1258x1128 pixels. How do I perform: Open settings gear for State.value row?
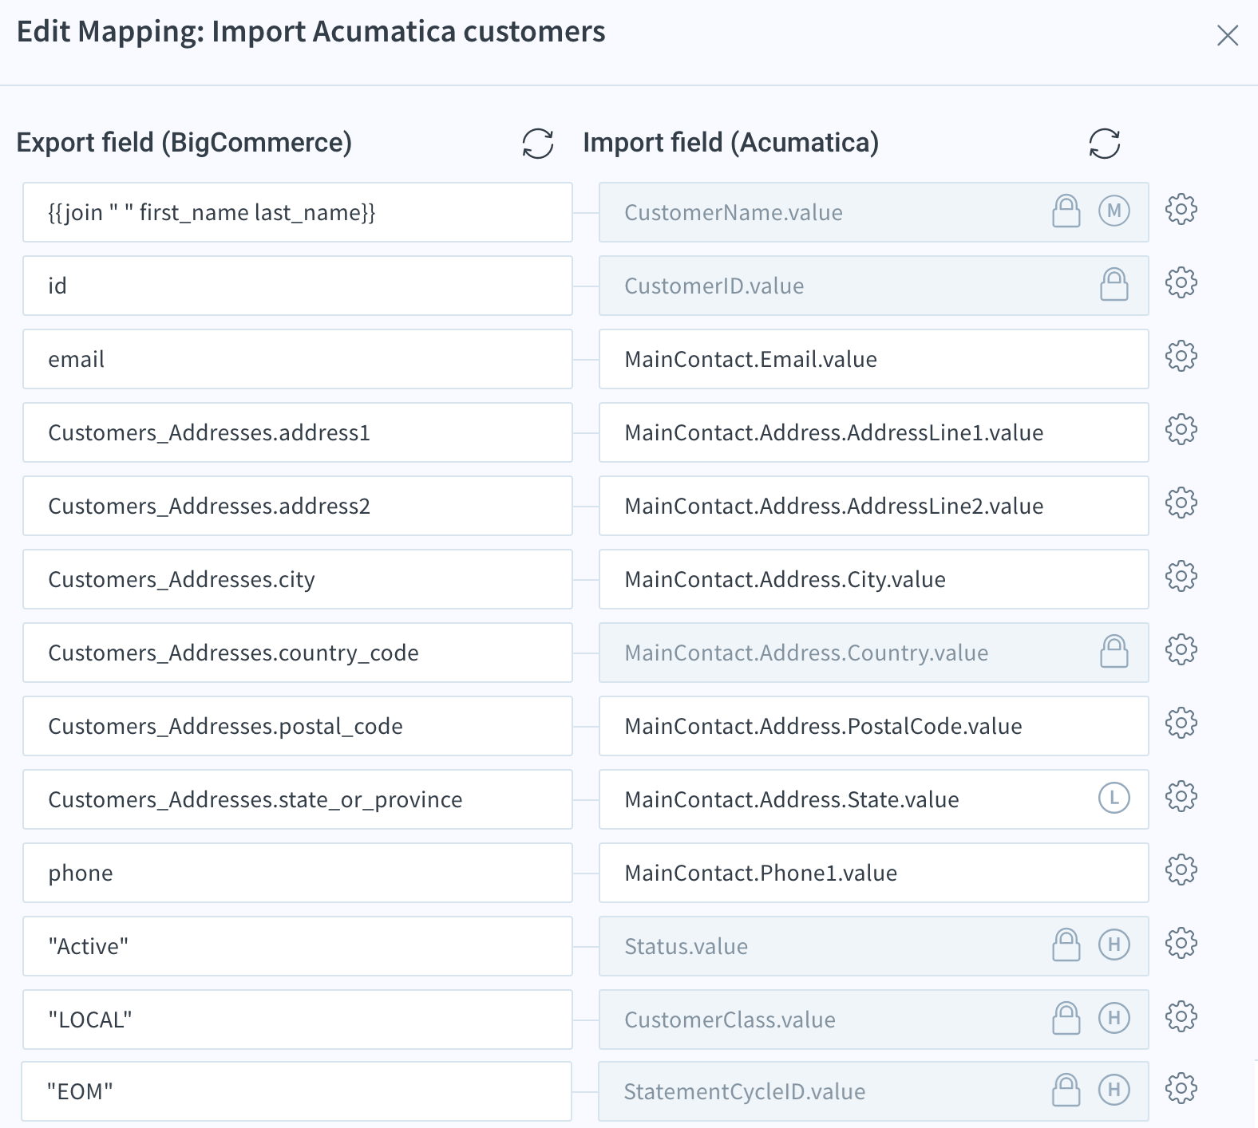pos(1181,796)
